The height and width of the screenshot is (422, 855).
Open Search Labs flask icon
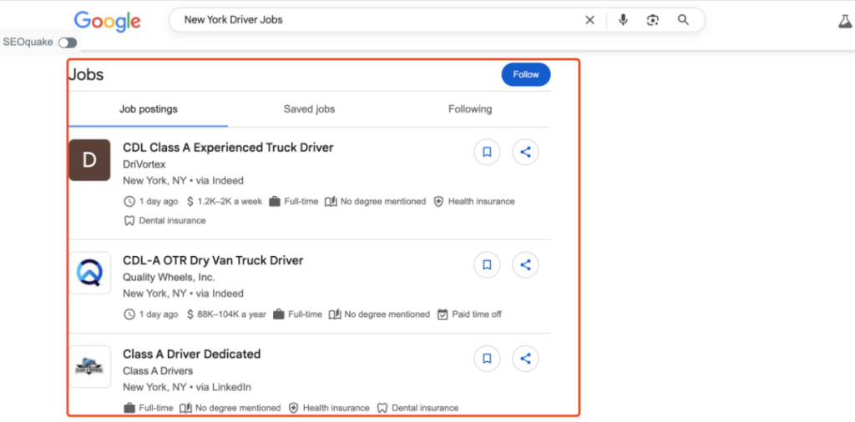(x=845, y=22)
